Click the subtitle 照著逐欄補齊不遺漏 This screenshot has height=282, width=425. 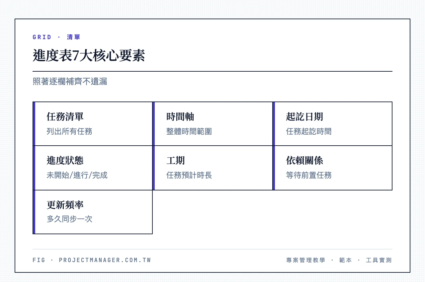click(x=70, y=82)
